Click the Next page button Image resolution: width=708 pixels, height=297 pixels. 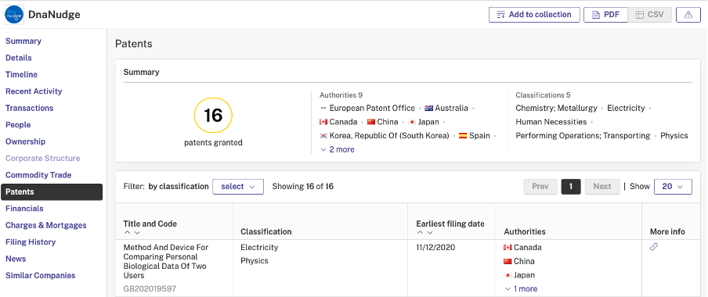pyautogui.click(x=602, y=187)
